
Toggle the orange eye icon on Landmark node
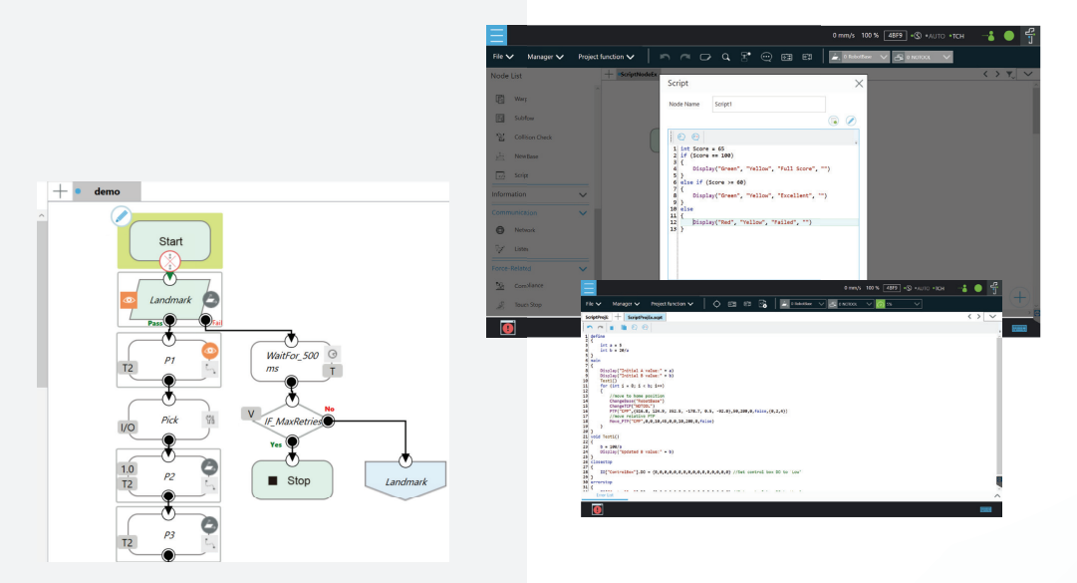(129, 298)
